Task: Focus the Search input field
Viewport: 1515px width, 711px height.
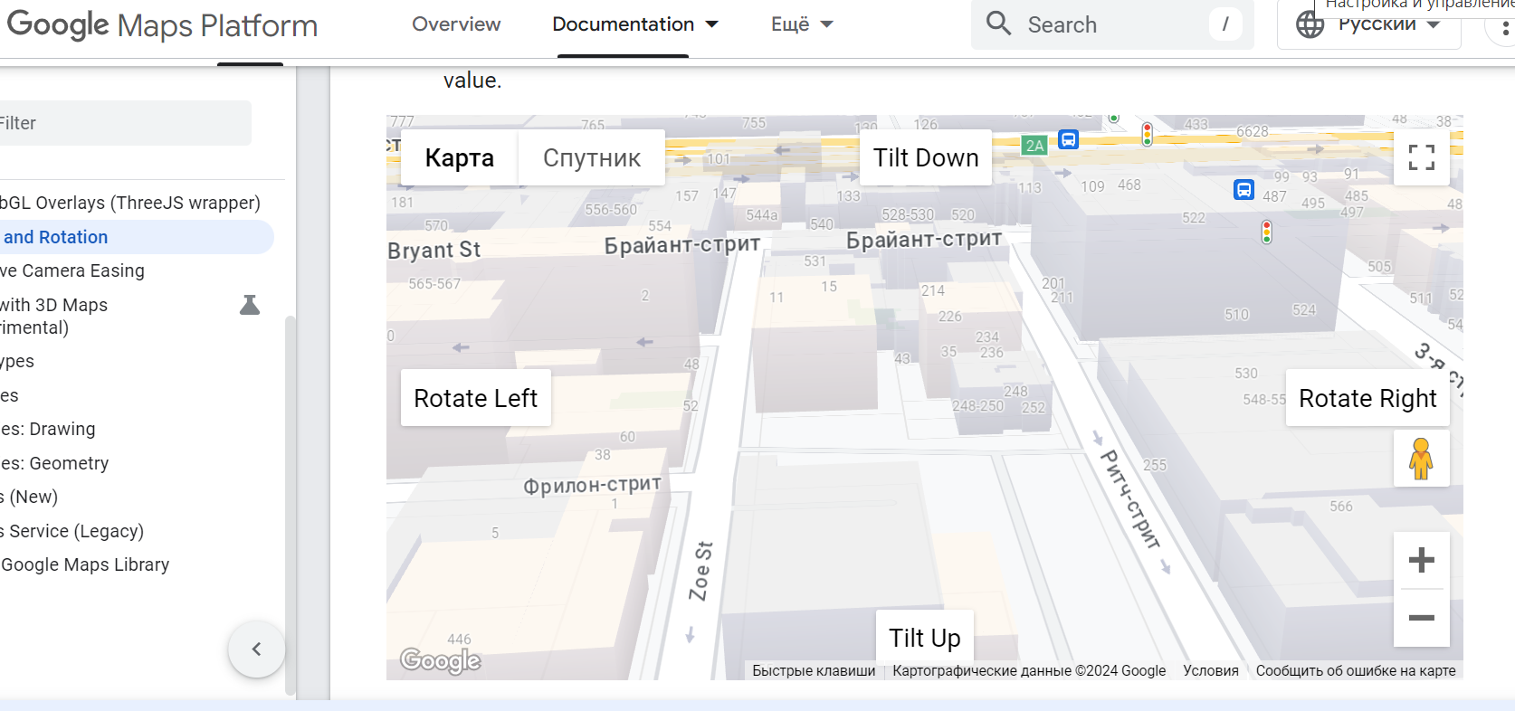Action: (x=1112, y=24)
